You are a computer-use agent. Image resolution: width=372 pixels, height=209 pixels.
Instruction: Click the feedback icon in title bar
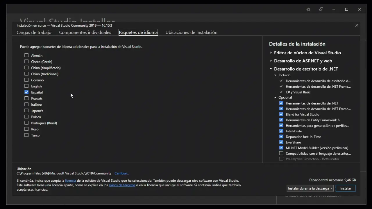tap(321, 10)
